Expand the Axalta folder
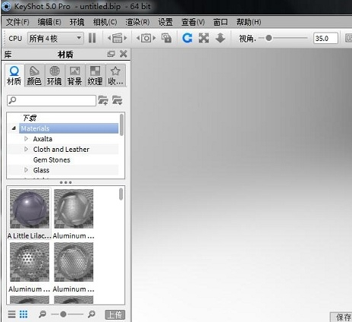 tap(26, 139)
